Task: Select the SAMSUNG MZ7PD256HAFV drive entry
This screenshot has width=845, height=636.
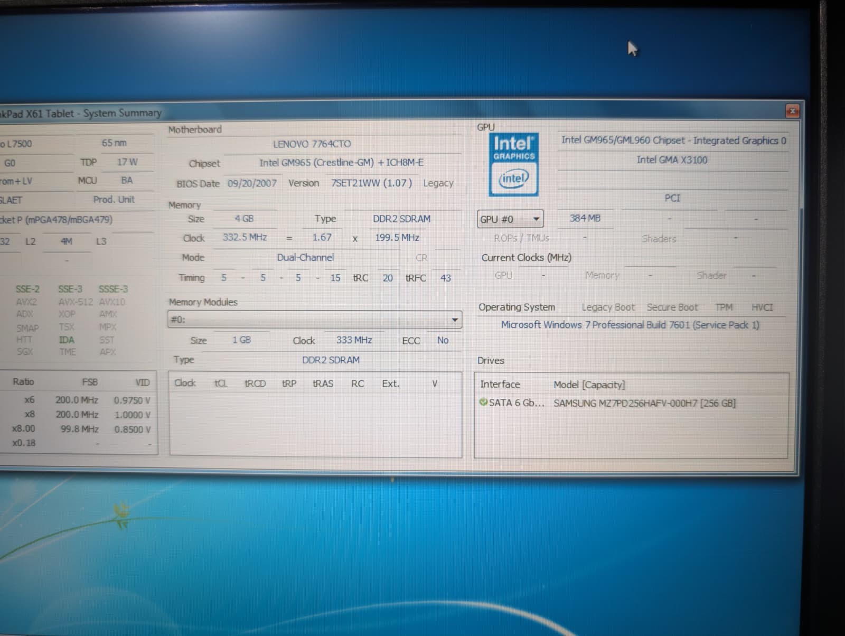Action: (x=644, y=403)
